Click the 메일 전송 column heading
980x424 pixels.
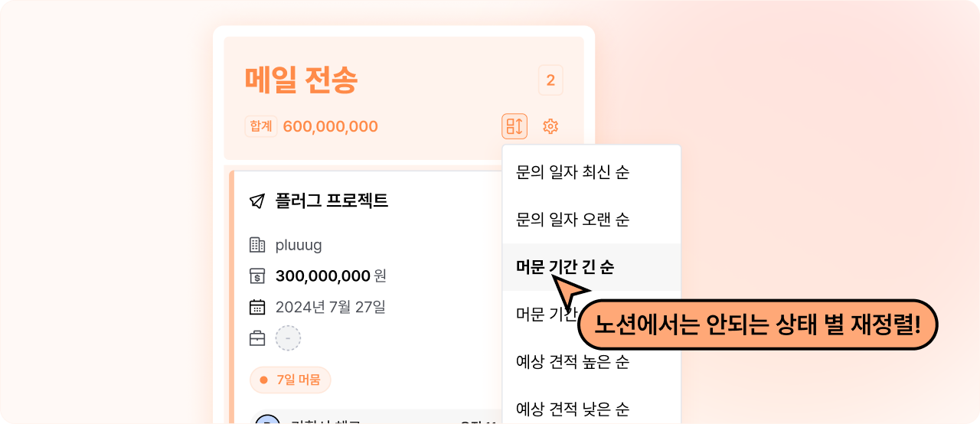(x=301, y=80)
